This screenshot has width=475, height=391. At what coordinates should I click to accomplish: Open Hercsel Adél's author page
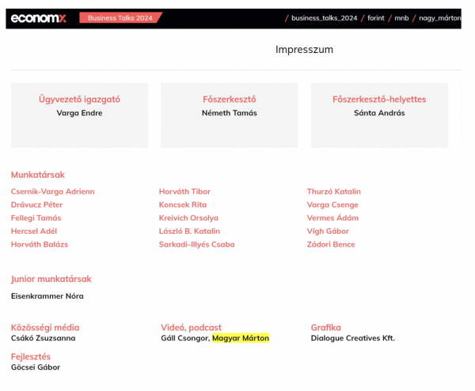[x=34, y=231]
